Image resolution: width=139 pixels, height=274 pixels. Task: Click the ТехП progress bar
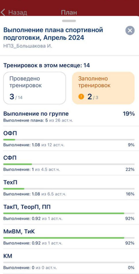[x=69, y=189]
